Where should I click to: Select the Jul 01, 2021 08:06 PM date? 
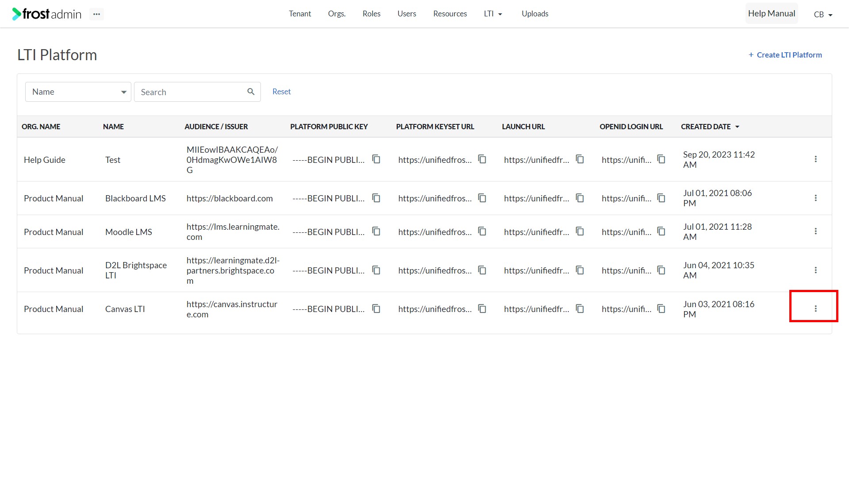[x=718, y=198]
